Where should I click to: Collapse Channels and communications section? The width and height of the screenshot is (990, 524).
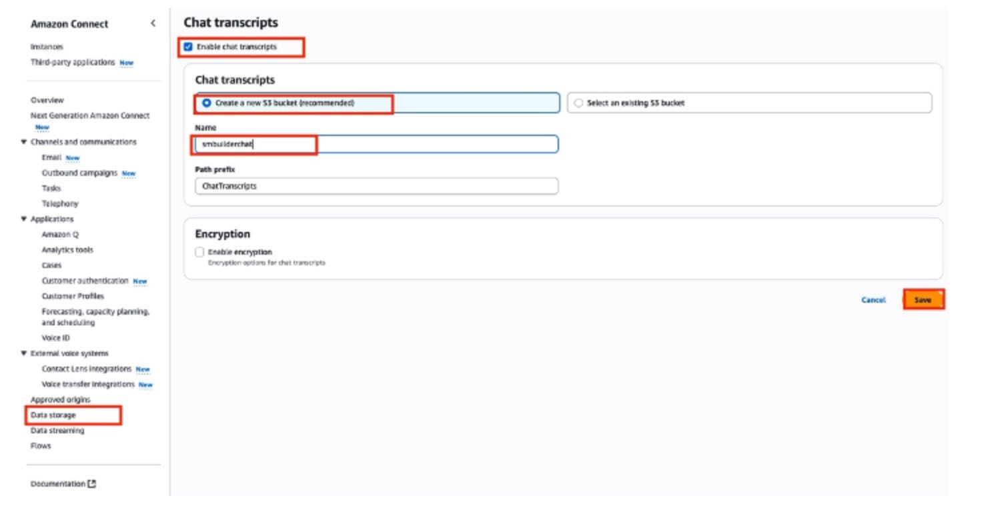pyautogui.click(x=24, y=142)
